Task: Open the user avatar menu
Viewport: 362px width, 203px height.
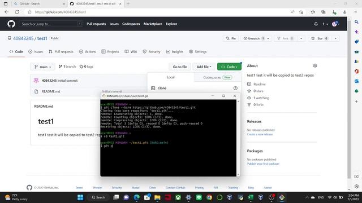Action: coord(335,24)
